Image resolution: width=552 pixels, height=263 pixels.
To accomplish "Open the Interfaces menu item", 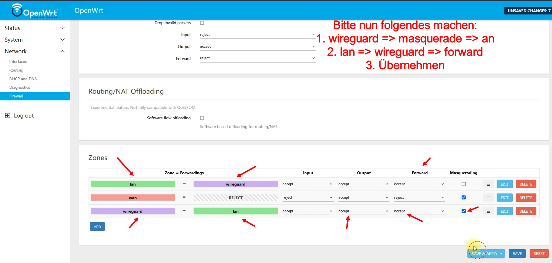I will pos(18,61).
